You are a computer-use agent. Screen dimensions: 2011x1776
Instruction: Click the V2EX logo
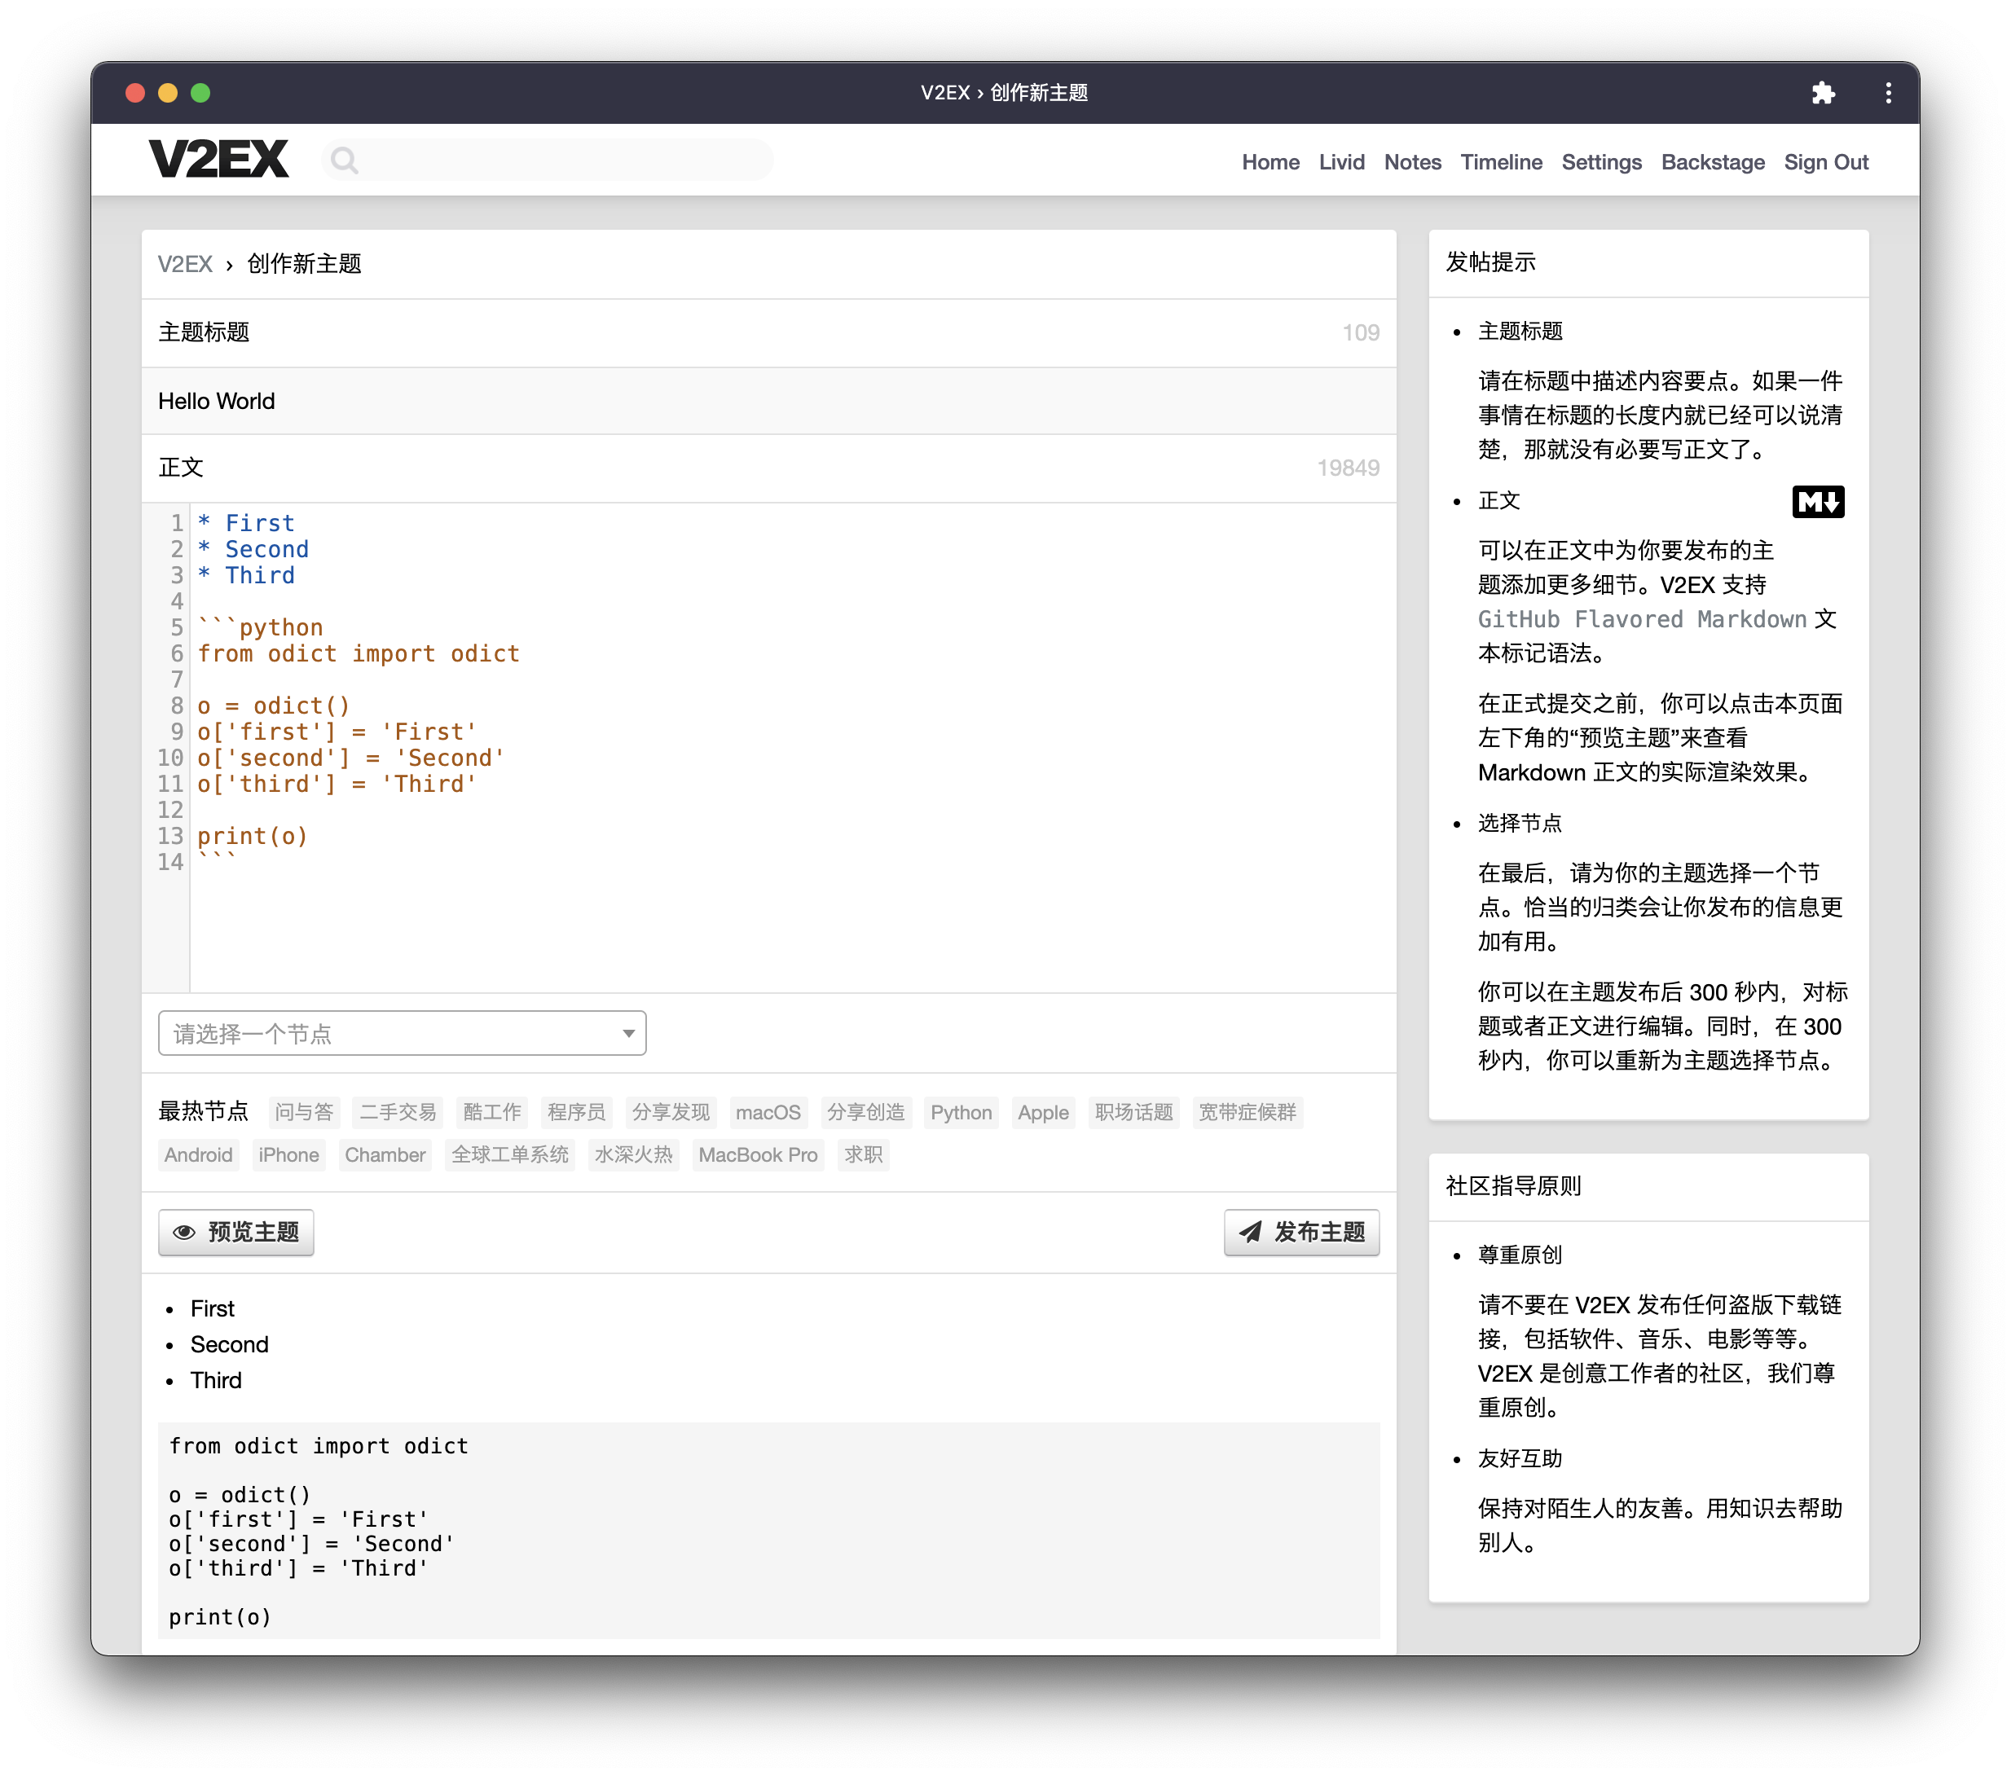pyautogui.click(x=218, y=160)
